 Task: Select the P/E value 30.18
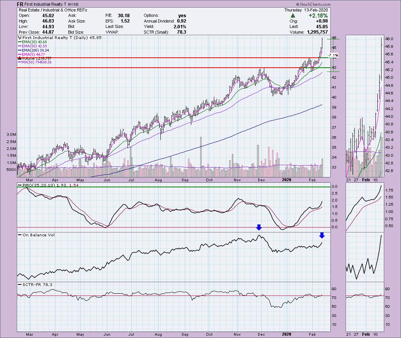click(124, 16)
